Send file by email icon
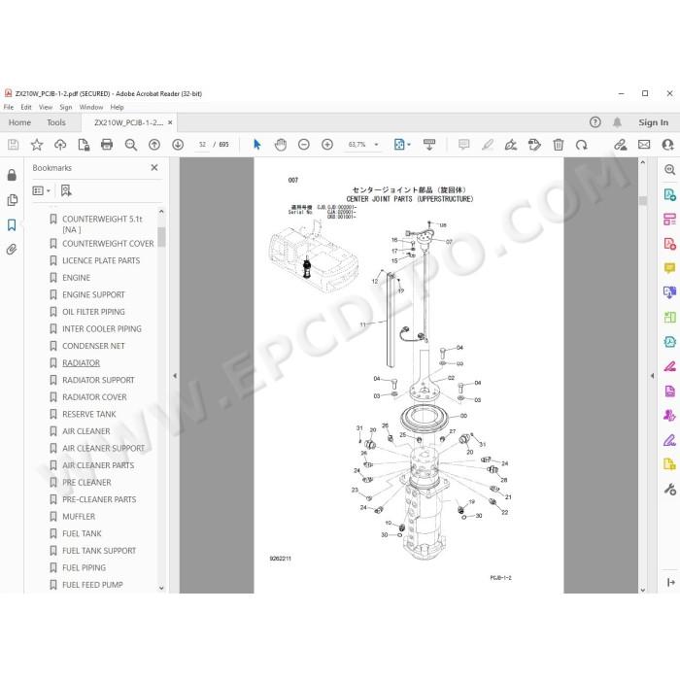680x680 pixels. (644, 145)
